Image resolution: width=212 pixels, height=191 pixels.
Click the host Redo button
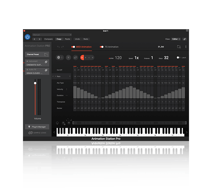[x=86, y=39]
